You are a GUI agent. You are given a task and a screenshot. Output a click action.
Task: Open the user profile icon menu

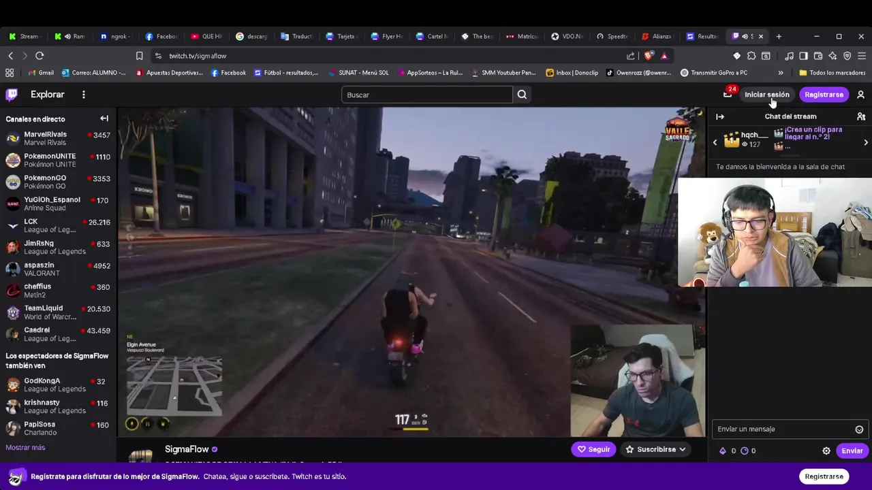tap(860, 95)
